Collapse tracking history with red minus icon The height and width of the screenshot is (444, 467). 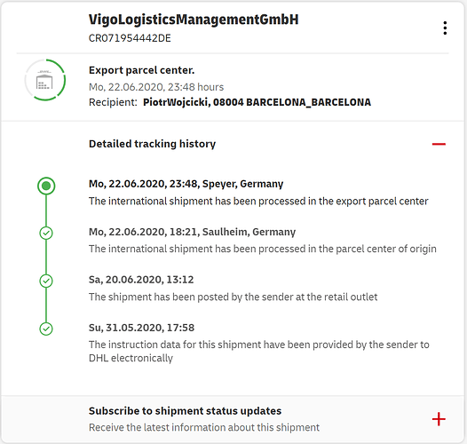click(439, 144)
